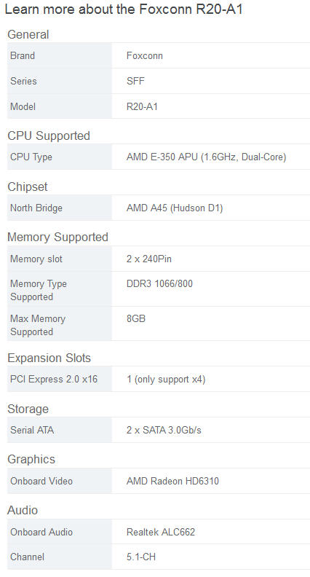Select the Memory slot label cell
Viewport: 310px width, 577px height.
pos(59,259)
